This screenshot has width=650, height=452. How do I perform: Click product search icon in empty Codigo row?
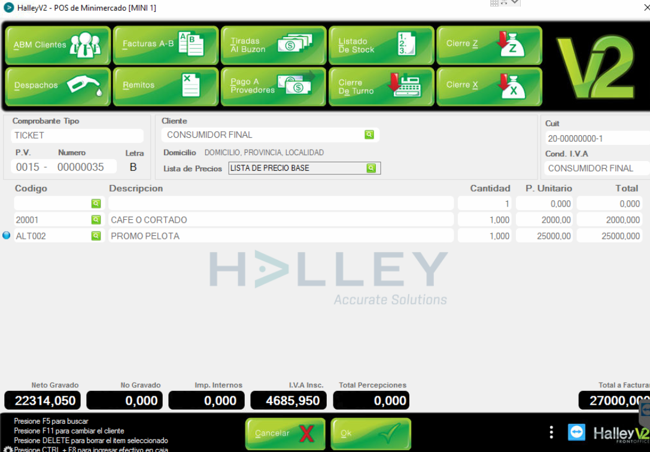96,204
